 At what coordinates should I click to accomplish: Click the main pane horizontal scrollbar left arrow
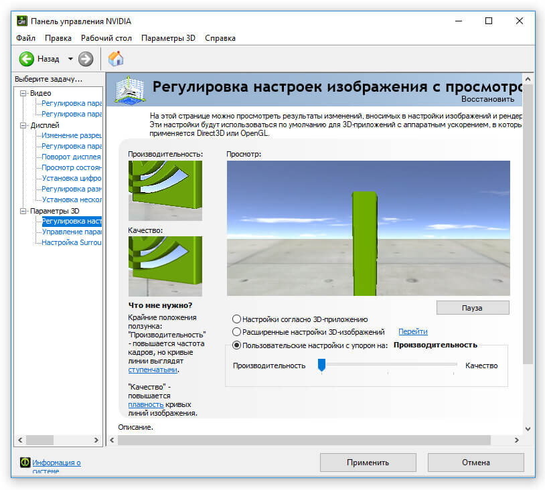point(112,440)
